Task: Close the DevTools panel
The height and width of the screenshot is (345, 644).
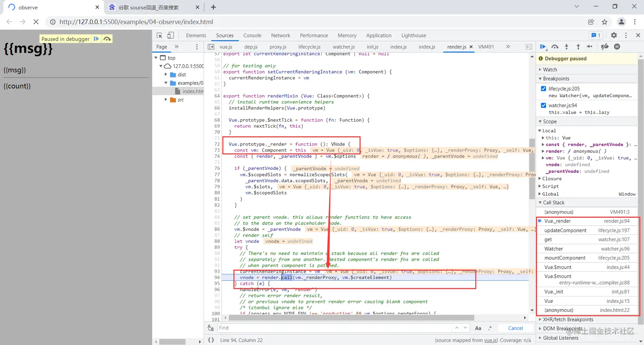Action: point(638,35)
